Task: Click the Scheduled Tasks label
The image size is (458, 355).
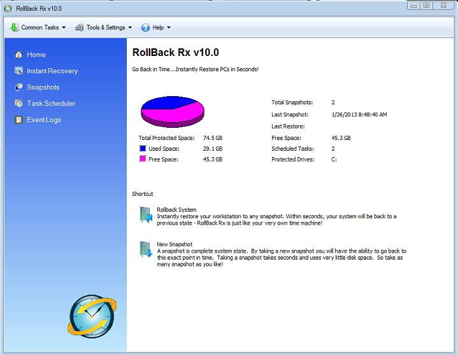Action: pyautogui.click(x=292, y=148)
